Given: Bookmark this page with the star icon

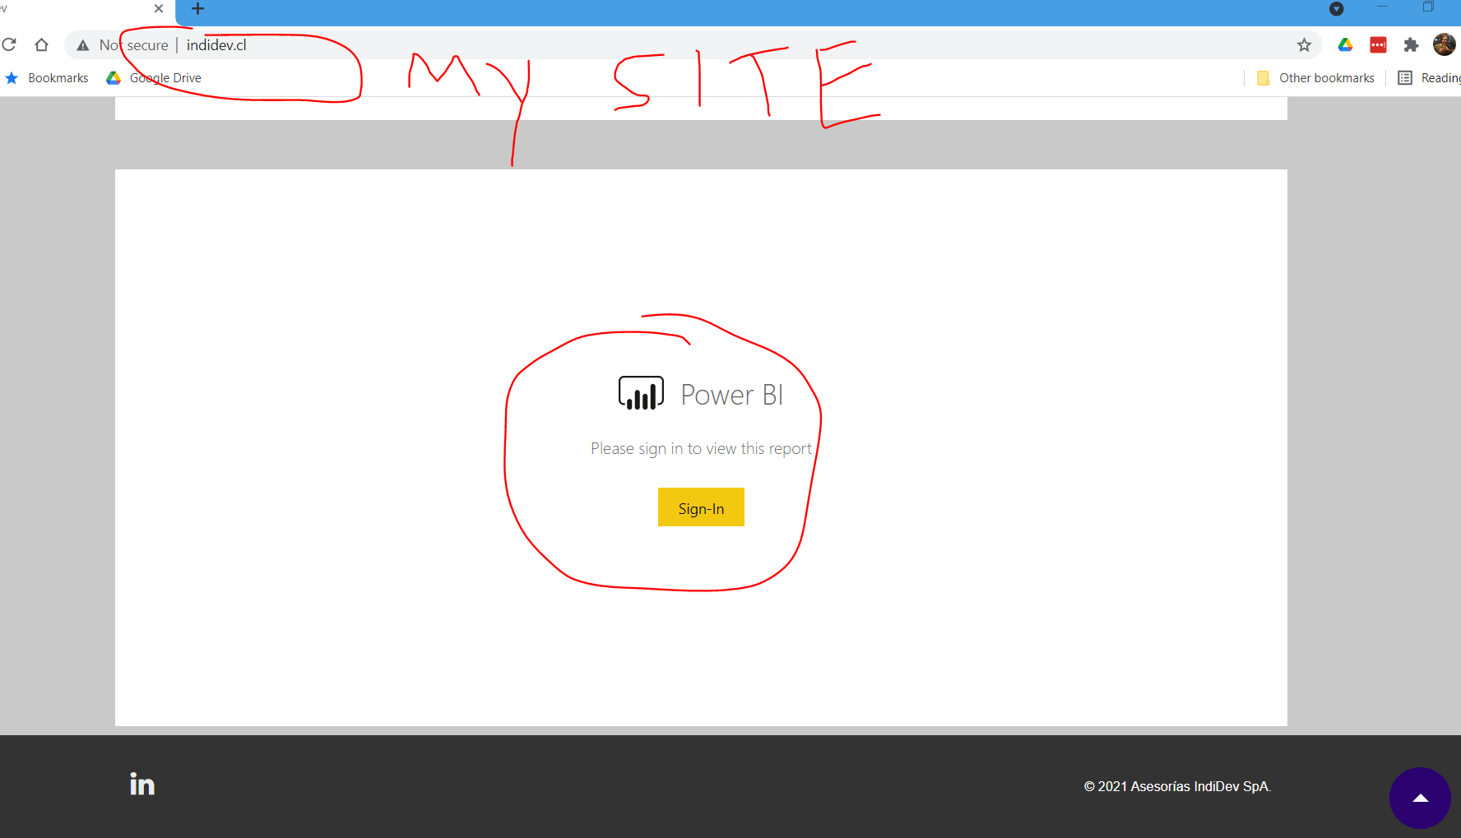Looking at the screenshot, I should [1304, 45].
